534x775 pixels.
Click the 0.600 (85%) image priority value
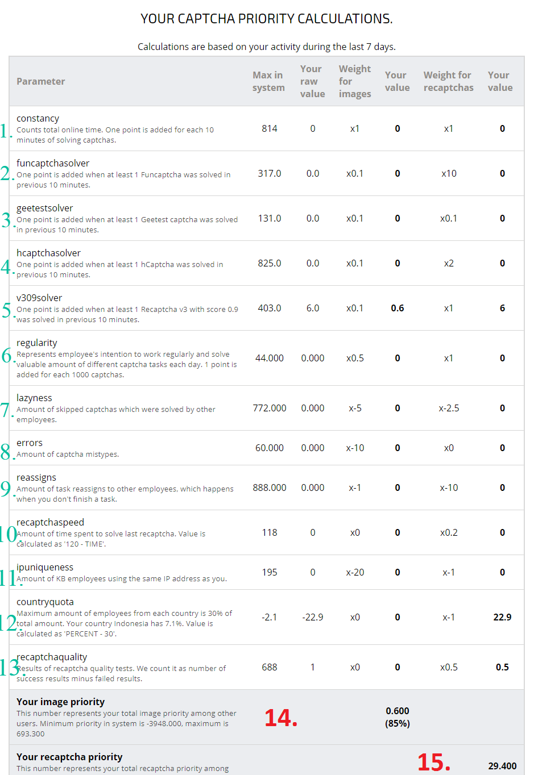(398, 717)
